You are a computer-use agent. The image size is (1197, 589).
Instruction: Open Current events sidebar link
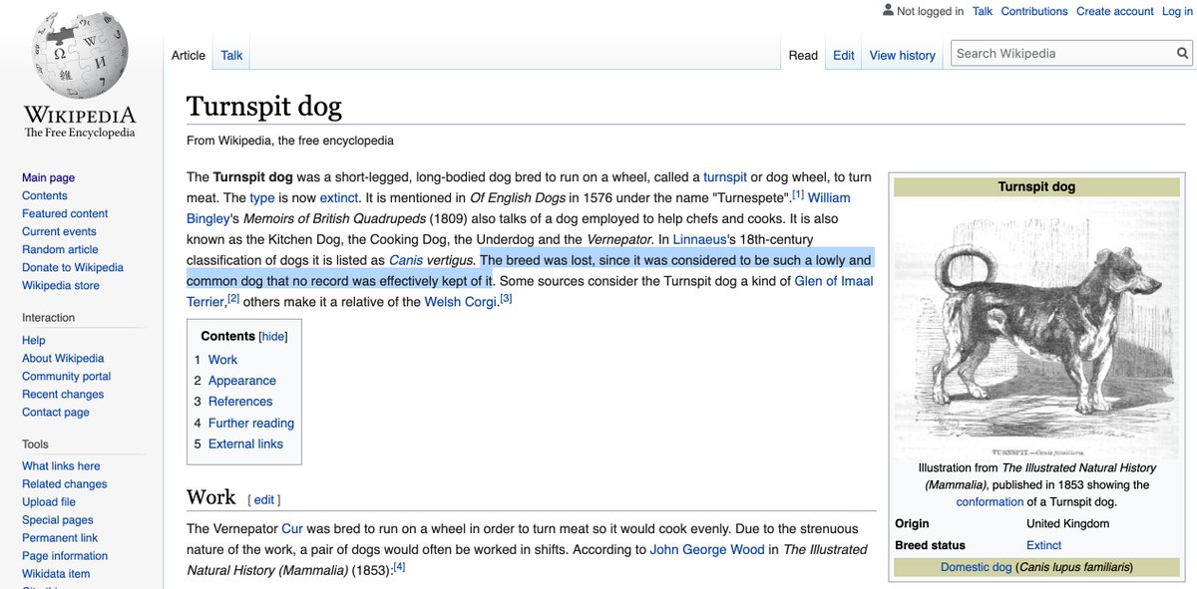[59, 231]
